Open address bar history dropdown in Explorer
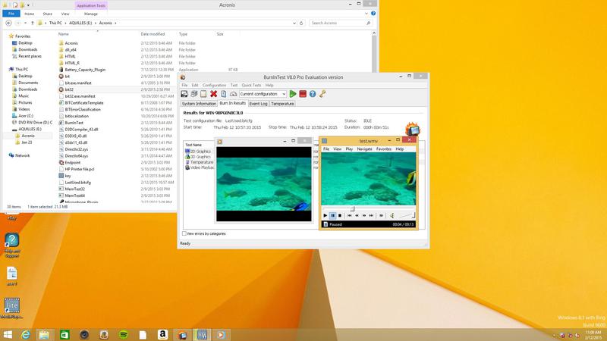This screenshot has height=341, width=607. (294, 23)
